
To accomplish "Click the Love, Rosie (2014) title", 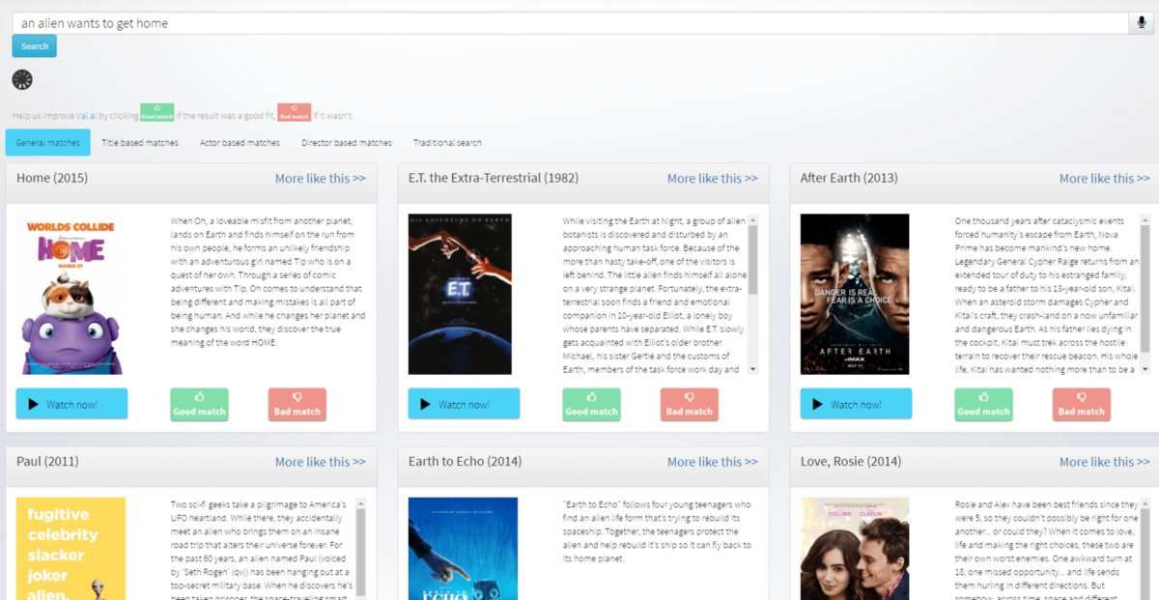I will (x=851, y=462).
